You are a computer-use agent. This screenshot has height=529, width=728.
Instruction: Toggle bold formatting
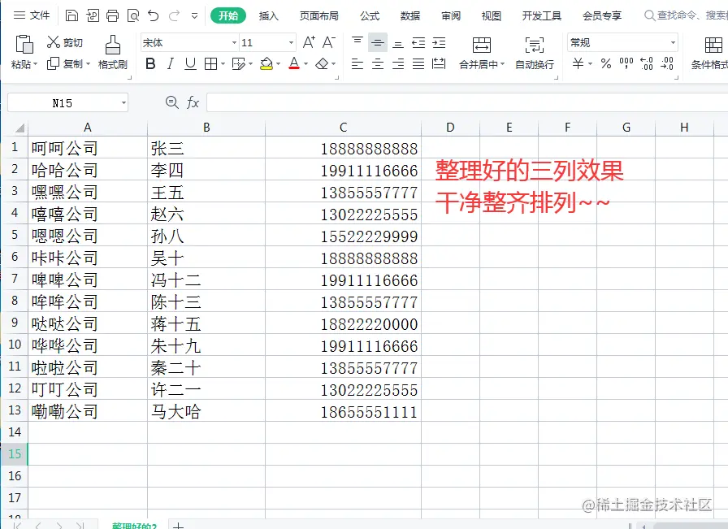150,63
